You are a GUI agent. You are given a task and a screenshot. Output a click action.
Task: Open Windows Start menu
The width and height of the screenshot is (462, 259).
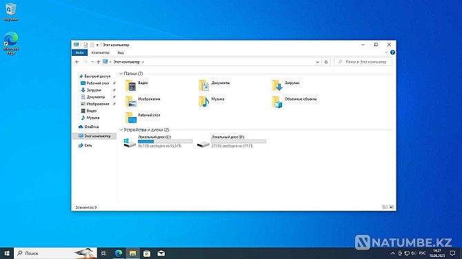pos(7,253)
